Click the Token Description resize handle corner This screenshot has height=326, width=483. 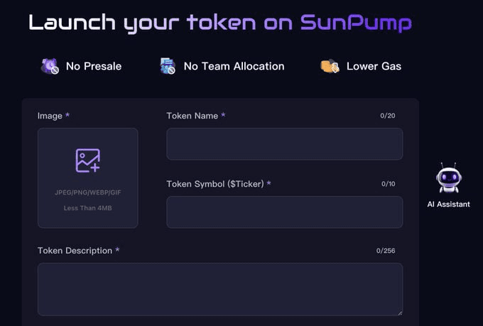(400, 313)
